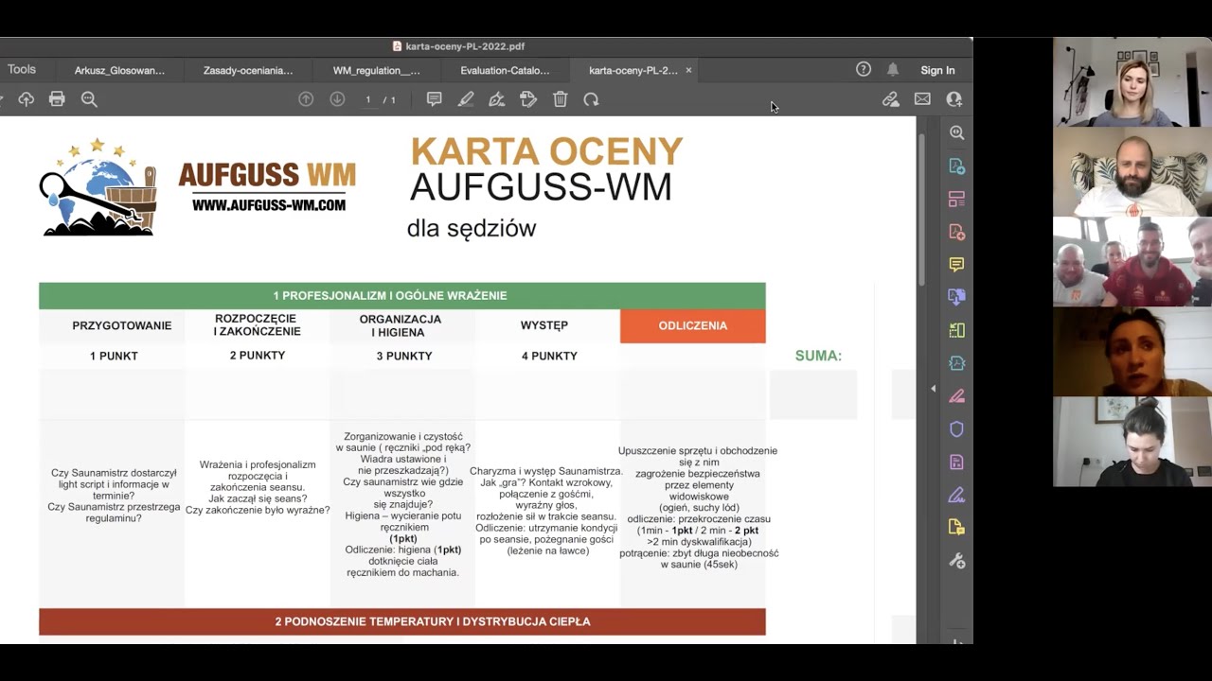This screenshot has width=1212, height=681.
Task: Click the KARTA OCENY title
Action: [546, 152]
